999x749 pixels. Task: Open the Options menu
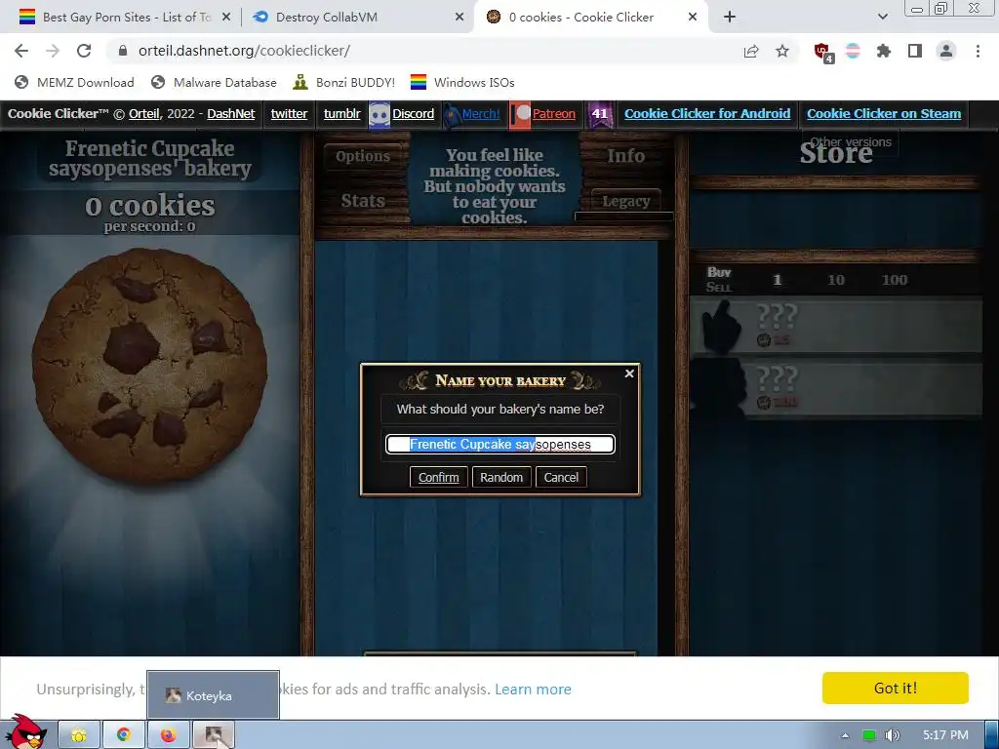[363, 156]
